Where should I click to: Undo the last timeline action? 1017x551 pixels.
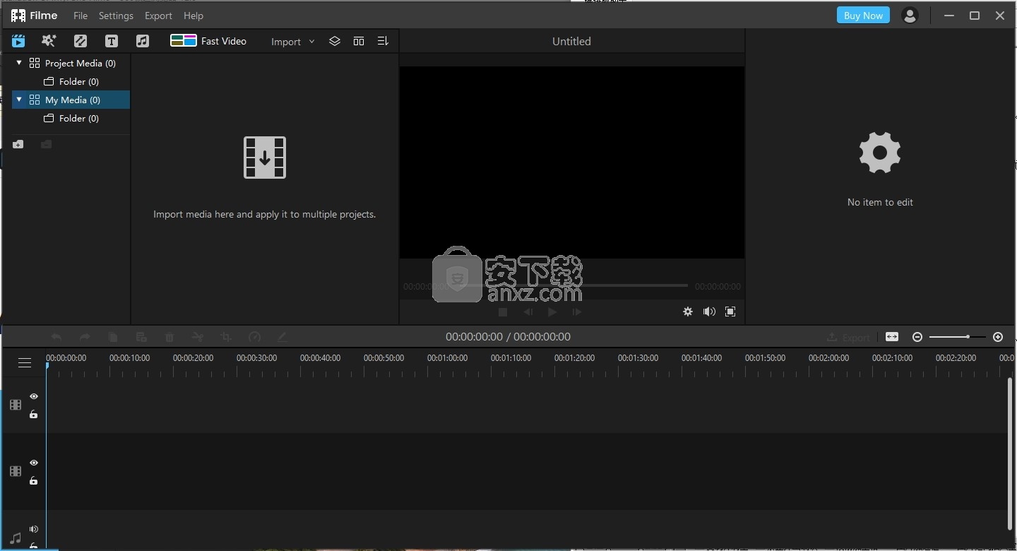click(x=56, y=337)
